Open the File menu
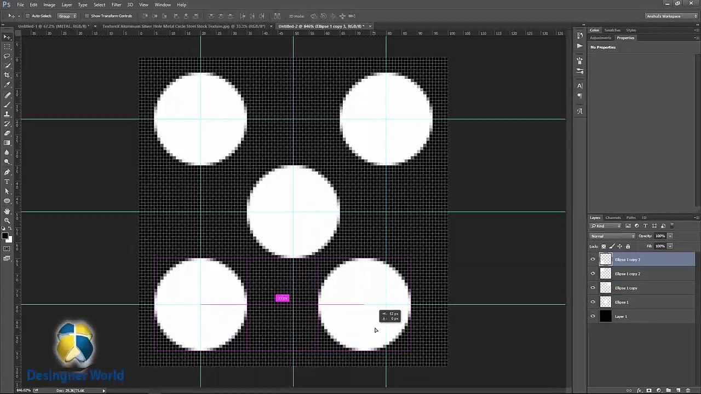701x394 pixels. click(20, 4)
